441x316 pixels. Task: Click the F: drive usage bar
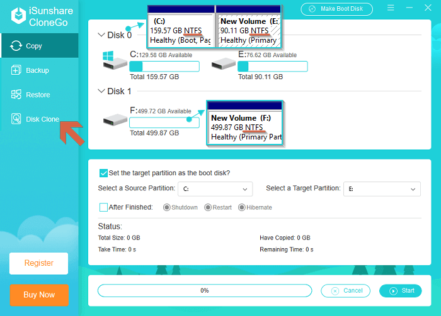click(x=164, y=123)
